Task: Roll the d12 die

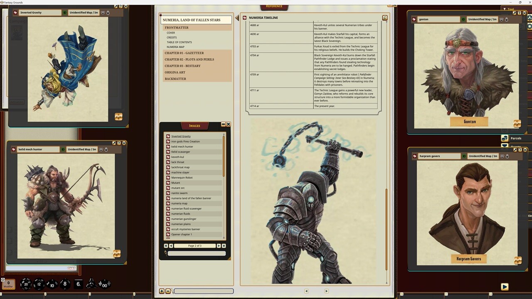Action: pos(39,284)
